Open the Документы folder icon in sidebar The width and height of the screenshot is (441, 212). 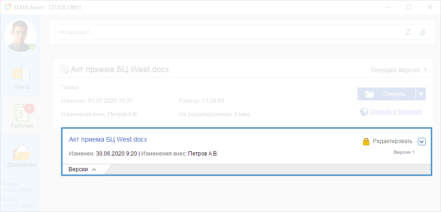pos(22,152)
